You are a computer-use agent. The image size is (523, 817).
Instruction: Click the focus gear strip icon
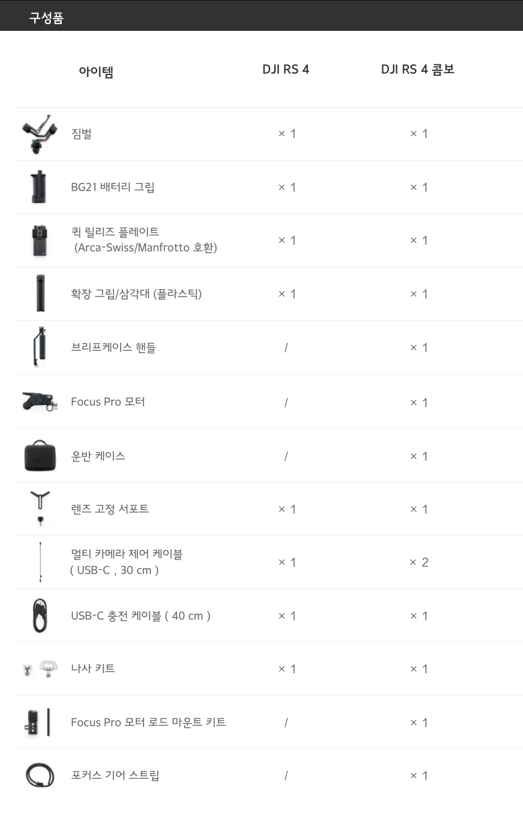click(x=40, y=775)
